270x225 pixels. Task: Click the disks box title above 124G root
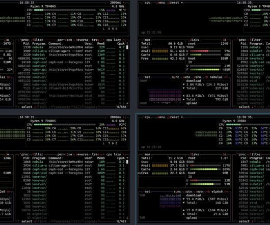point(195,40)
